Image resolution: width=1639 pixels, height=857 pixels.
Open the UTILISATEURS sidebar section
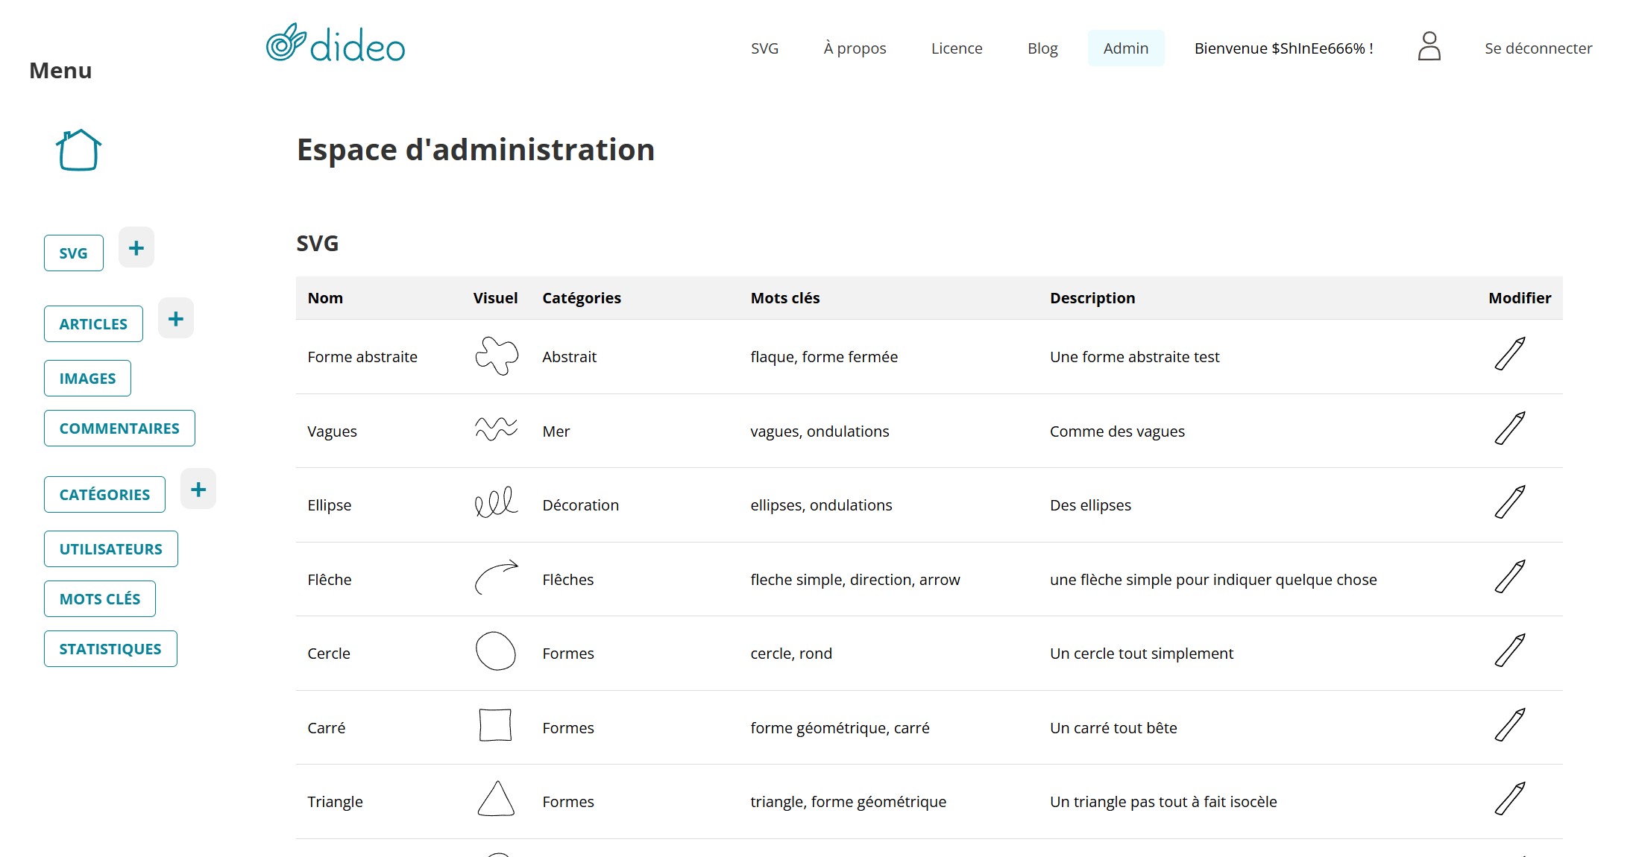111,549
